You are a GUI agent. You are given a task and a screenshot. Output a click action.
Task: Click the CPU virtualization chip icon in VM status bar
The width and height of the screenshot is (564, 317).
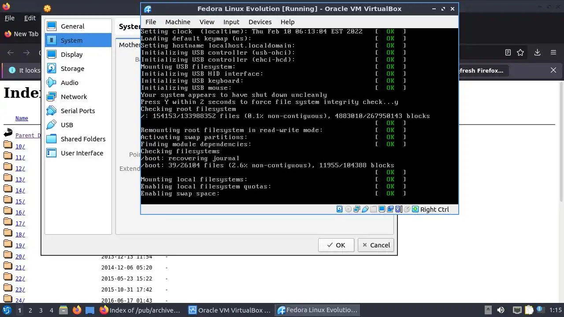[x=398, y=209]
